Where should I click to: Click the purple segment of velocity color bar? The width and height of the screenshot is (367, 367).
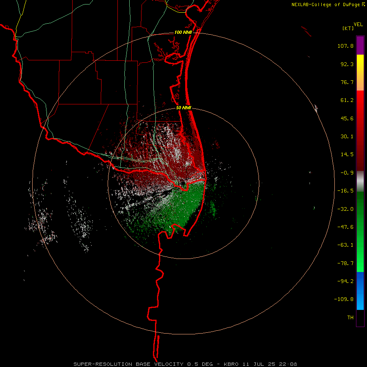[x=360, y=45]
